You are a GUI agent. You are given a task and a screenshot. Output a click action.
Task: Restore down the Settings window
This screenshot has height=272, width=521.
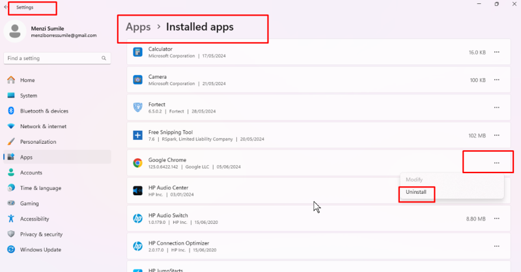coord(496,4)
